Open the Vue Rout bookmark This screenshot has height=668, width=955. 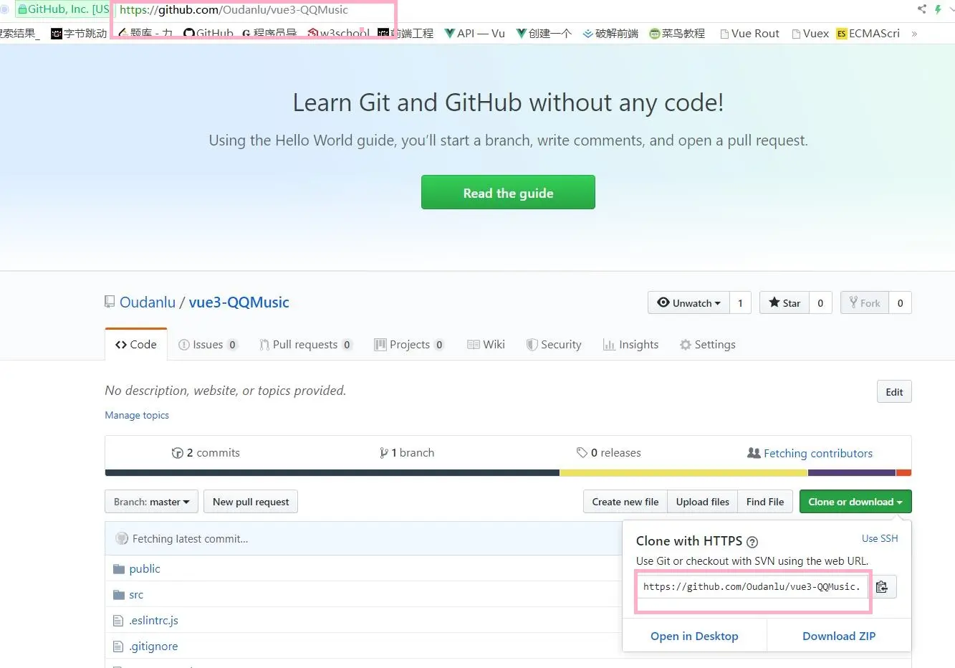749,34
